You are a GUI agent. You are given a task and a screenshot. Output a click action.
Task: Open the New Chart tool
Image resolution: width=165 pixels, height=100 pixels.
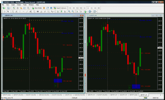[x=3, y=8]
